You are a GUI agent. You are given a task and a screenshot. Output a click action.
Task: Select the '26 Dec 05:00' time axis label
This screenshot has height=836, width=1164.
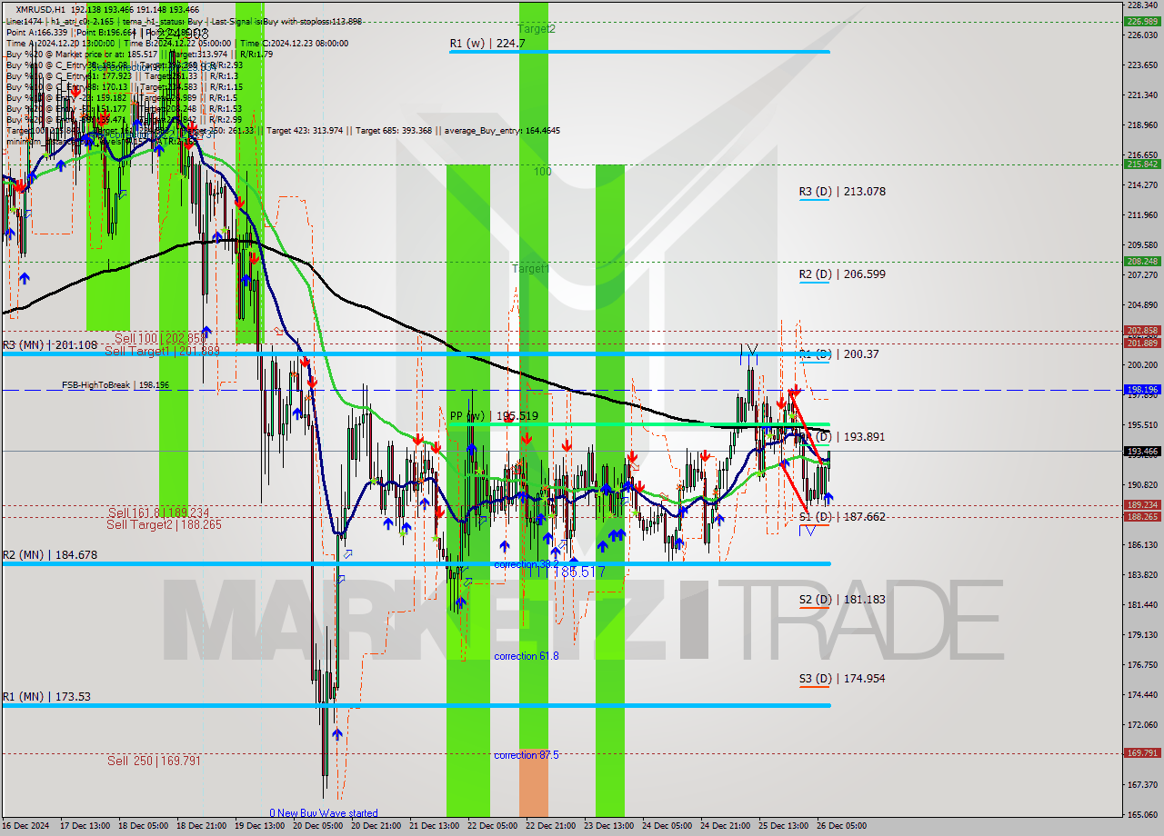[x=843, y=826]
